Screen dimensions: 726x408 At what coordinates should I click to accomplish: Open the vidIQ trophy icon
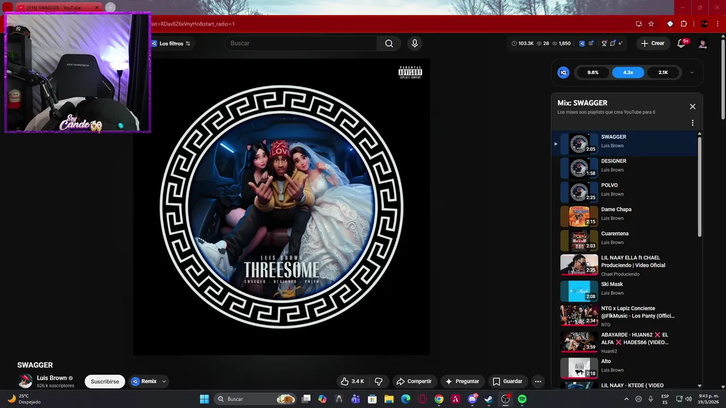pos(604,43)
